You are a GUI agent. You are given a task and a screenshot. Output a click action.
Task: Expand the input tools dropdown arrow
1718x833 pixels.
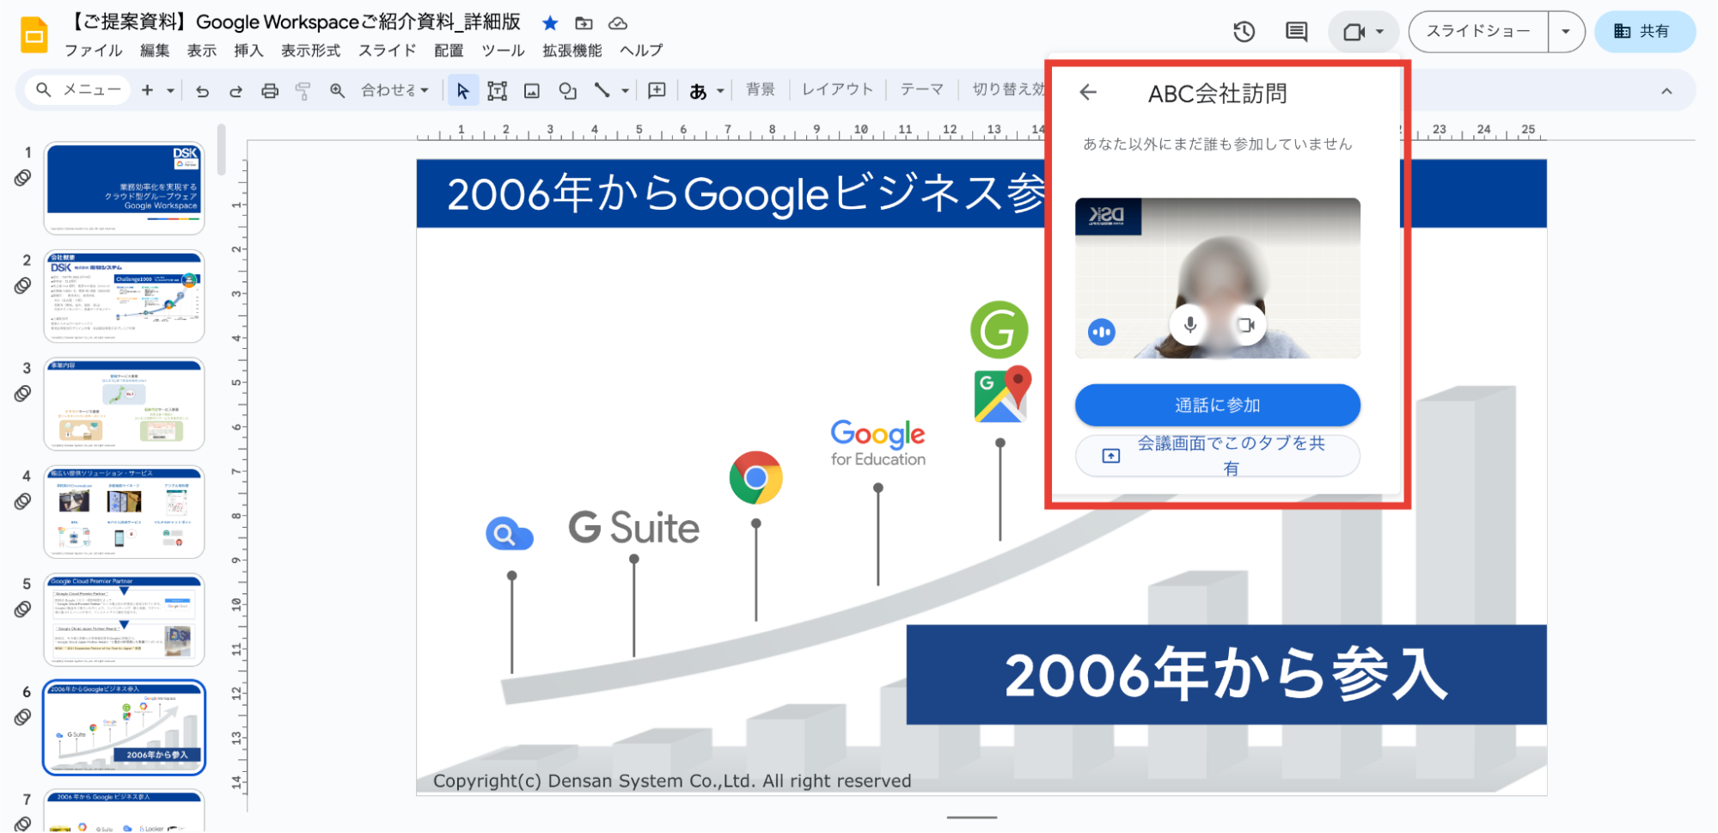(720, 90)
